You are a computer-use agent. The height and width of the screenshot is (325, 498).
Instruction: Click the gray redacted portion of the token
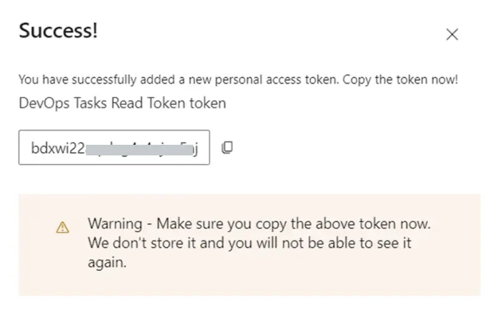click(x=139, y=150)
